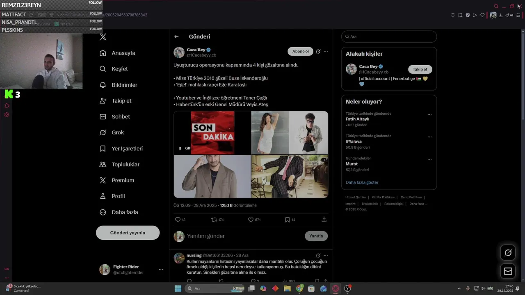The image size is (525, 295).
Task: Like the post with 671 likes
Action: (254, 220)
